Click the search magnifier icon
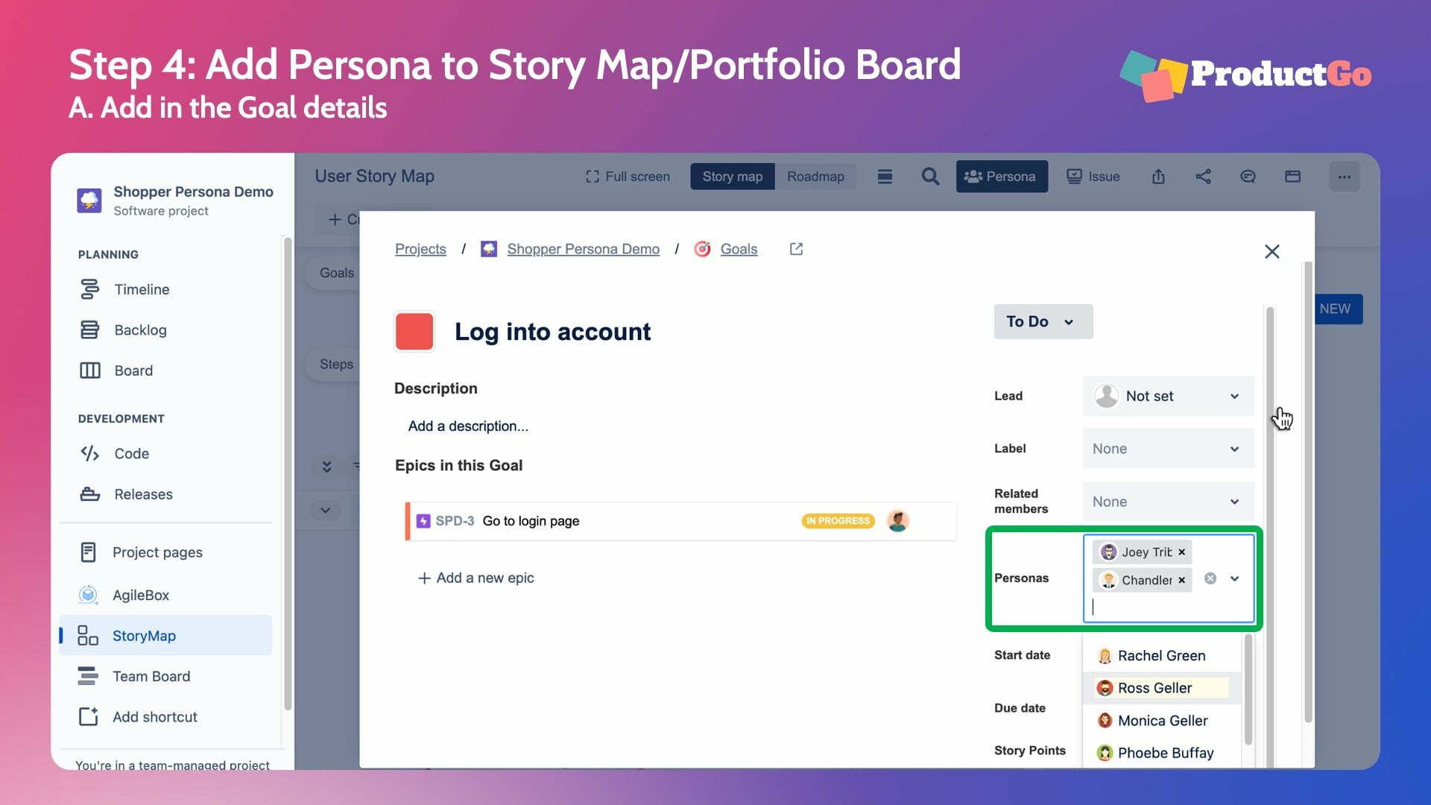 [x=930, y=177]
